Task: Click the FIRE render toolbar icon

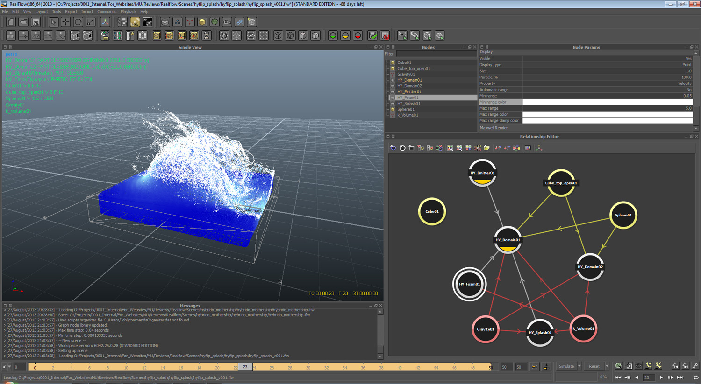Action: coord(135,22)
